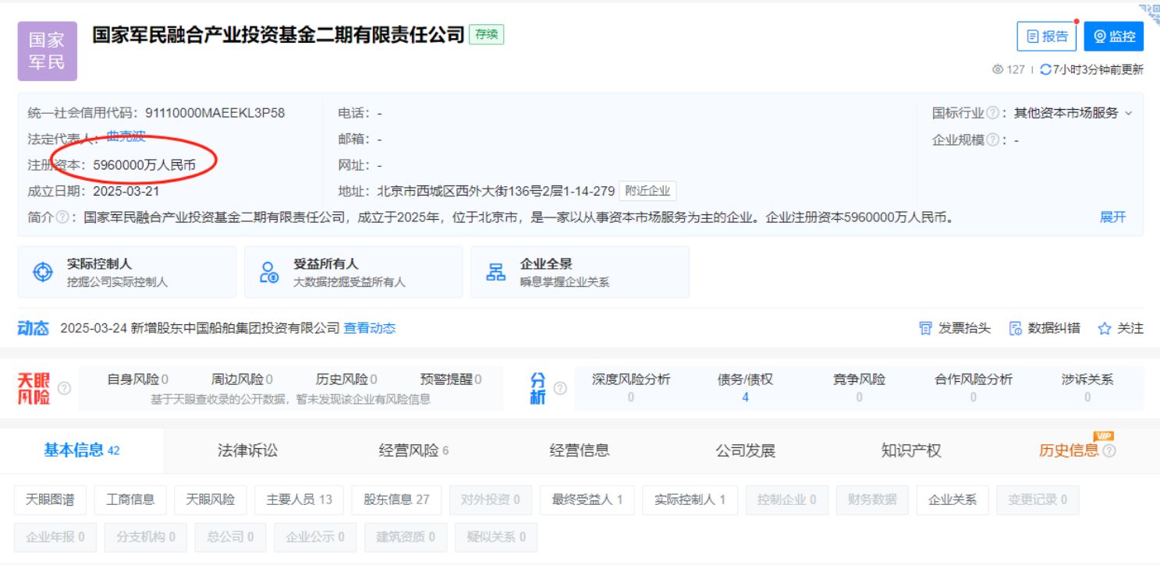The height and width of the screenshot is (579, 1160).
Task: Click the question mark beside 国标行业
Action: point(992,113)
